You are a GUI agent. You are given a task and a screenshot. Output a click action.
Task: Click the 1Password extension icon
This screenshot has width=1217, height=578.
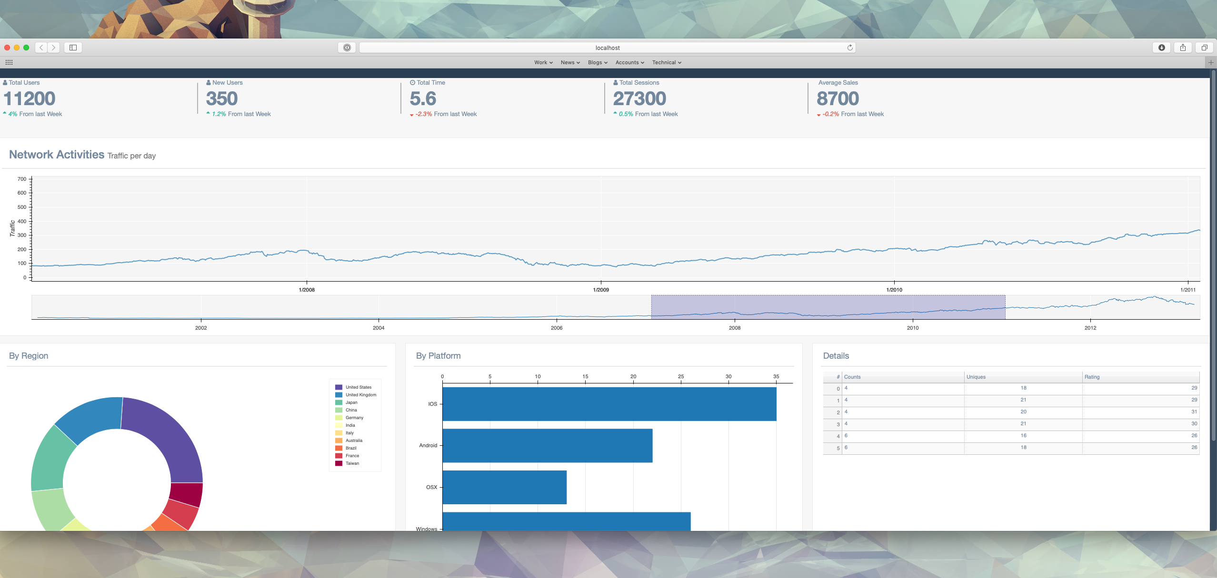(347, 48)
